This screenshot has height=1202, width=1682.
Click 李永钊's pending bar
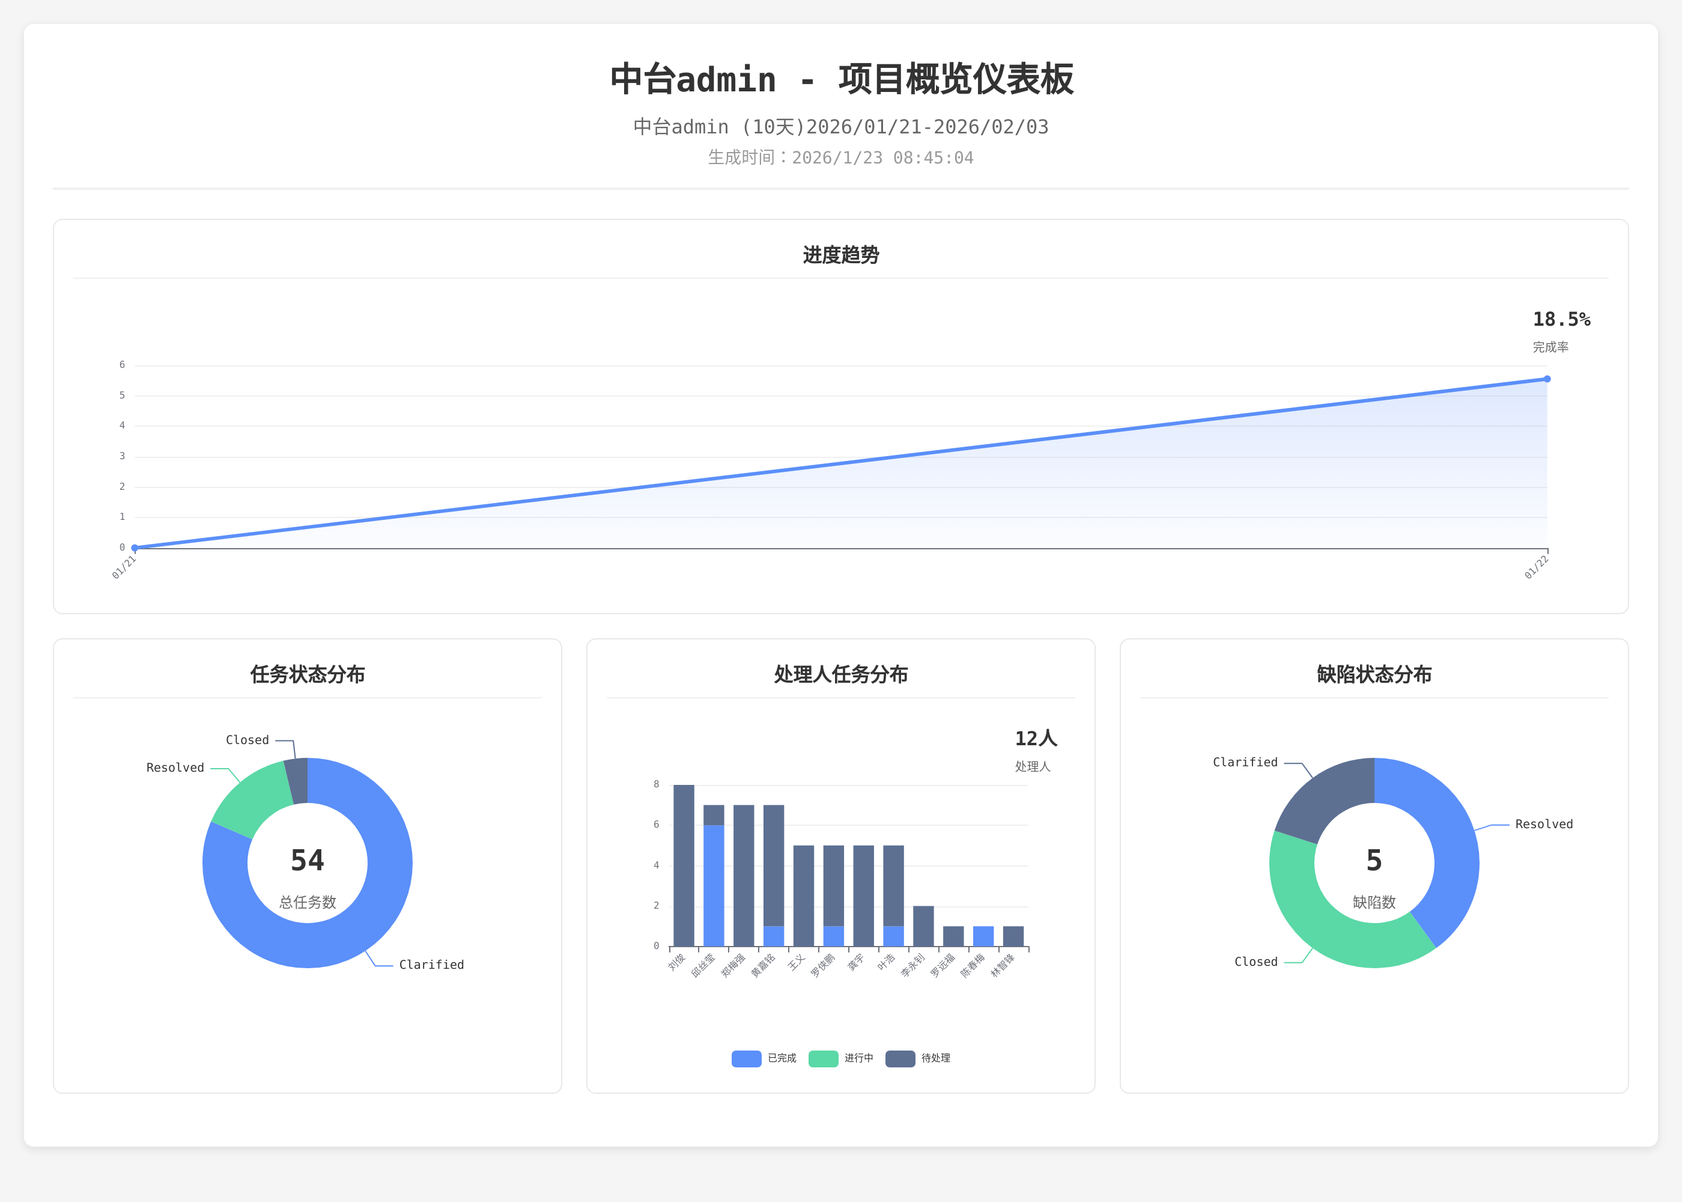click(x=923, y=926)
